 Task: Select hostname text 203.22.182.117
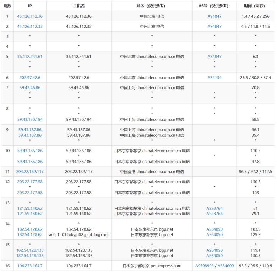[79, 172]
